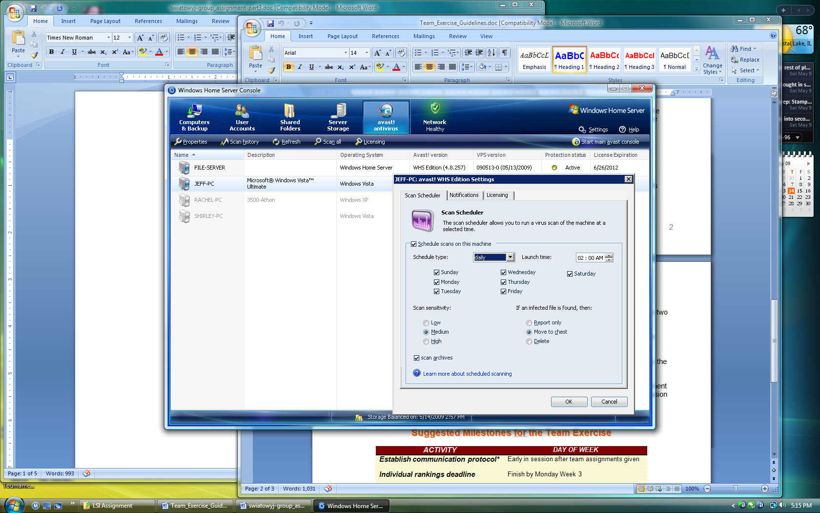The image size is (820, 513).
Task: Click Properties toolbar item
Action: 191,142
